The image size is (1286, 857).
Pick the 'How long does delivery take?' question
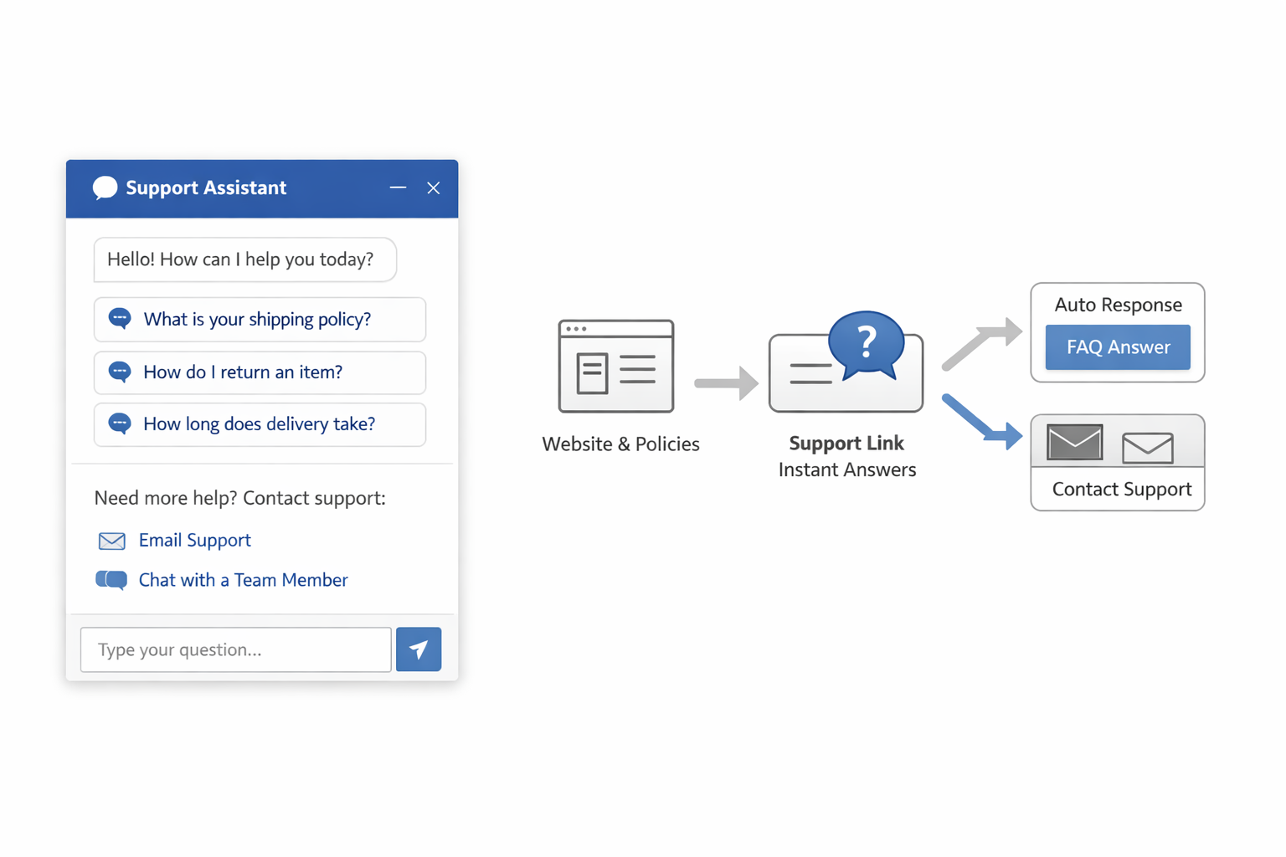(x=259, y=423)
